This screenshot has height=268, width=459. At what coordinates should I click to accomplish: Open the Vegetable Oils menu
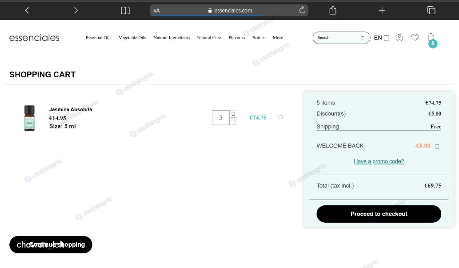[x=132, y=37]
